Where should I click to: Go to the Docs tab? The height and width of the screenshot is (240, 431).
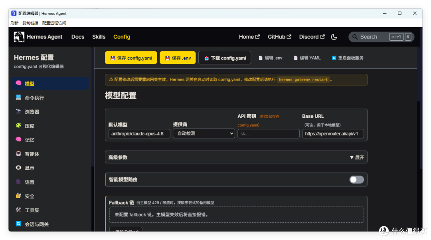pyautogui.click(x=78, y=37)
